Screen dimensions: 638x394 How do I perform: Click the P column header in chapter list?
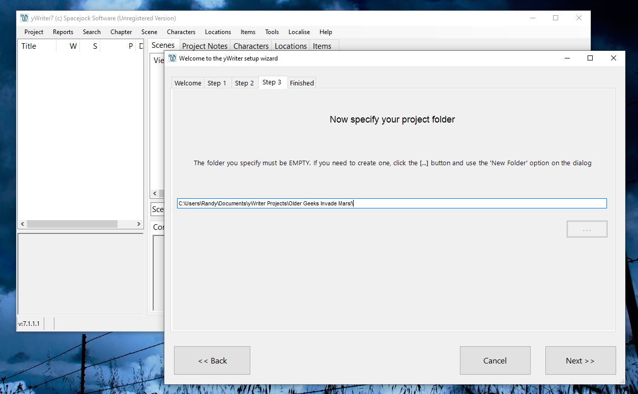point(118,46)
